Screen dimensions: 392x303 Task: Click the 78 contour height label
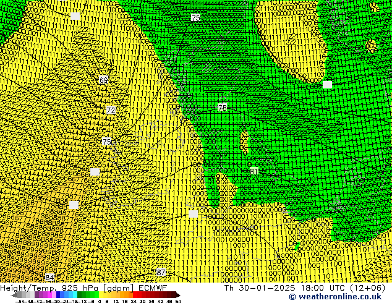pos(222,108)
